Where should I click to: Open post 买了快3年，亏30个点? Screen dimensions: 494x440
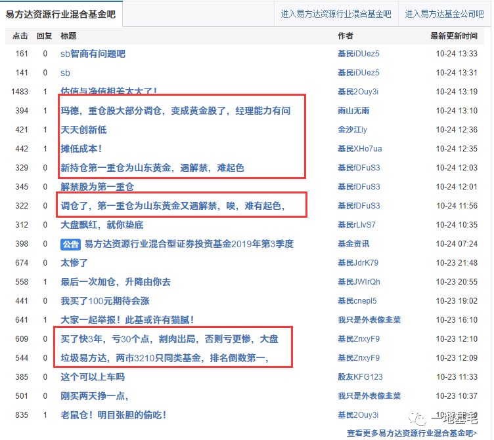click(x=169, y=339)
